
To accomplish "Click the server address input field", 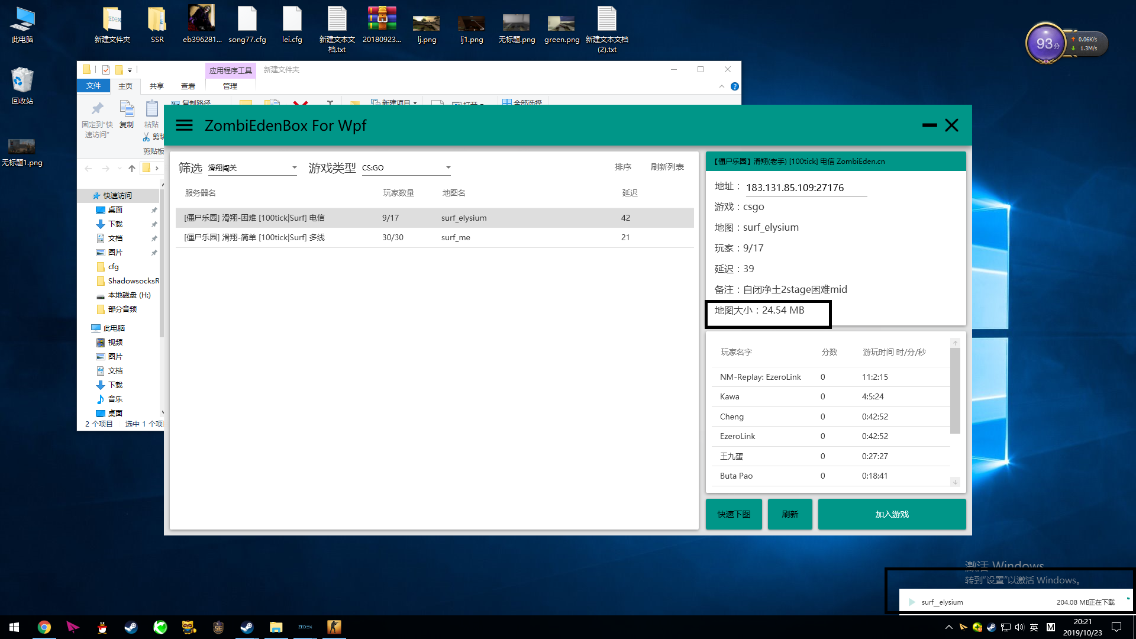I will click(805, 188).
